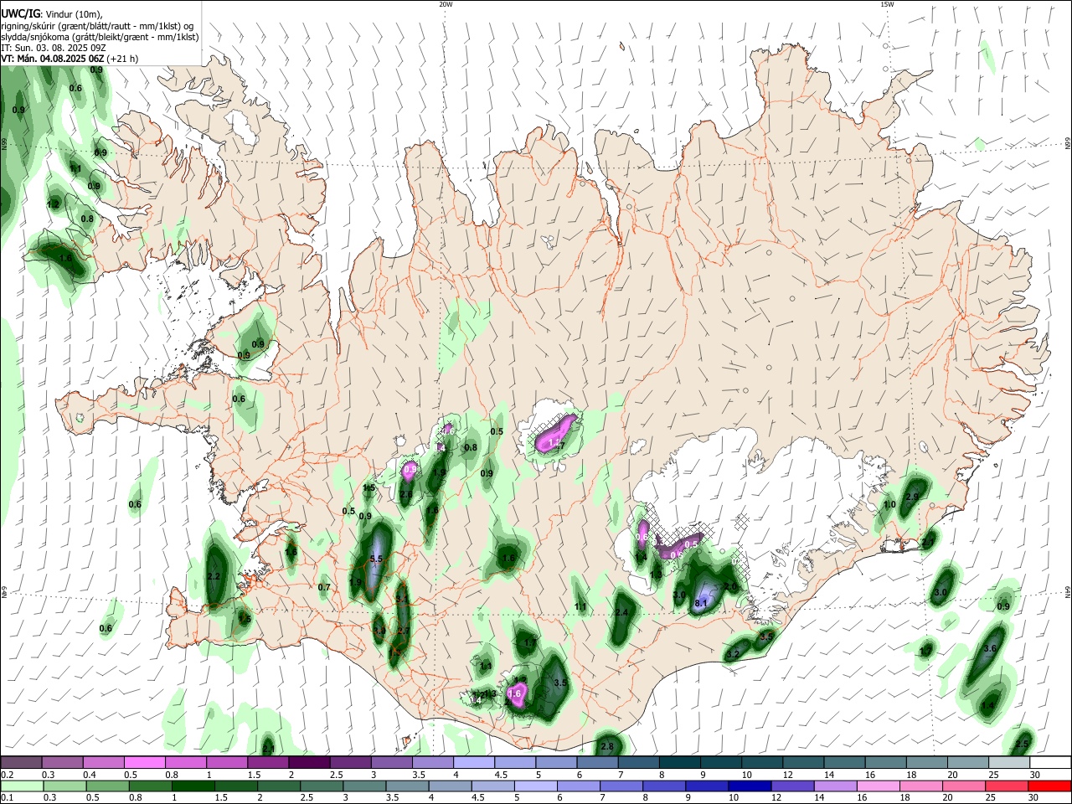
Task: Click the 15W longitude label
Action: click(x=887, y=4)
